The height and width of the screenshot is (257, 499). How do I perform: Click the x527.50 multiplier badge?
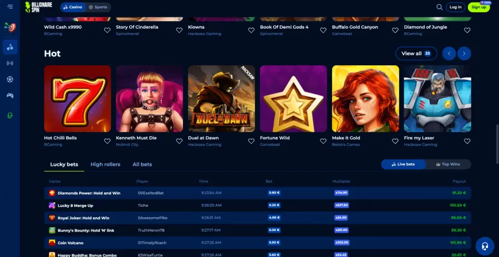point(342,205)
